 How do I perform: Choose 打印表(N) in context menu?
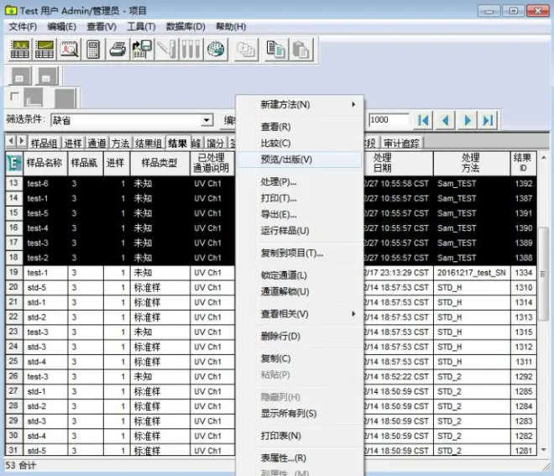coord(300,436)
